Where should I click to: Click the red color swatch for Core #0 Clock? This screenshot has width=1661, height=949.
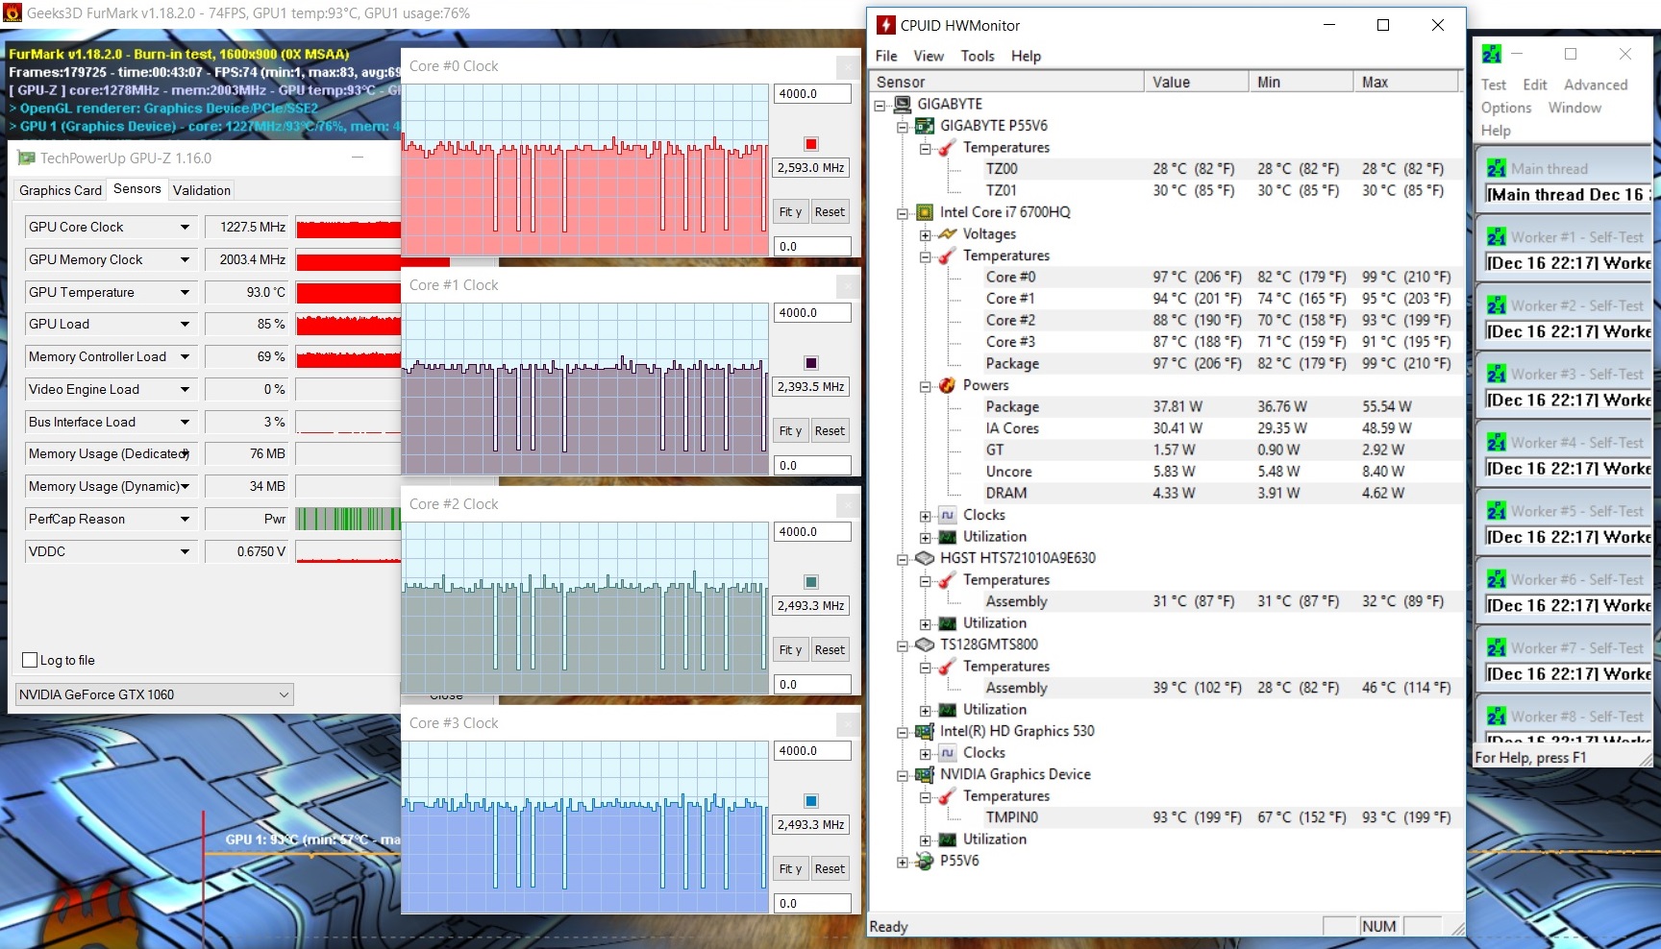pyautogui.click(x=811, y=144)
